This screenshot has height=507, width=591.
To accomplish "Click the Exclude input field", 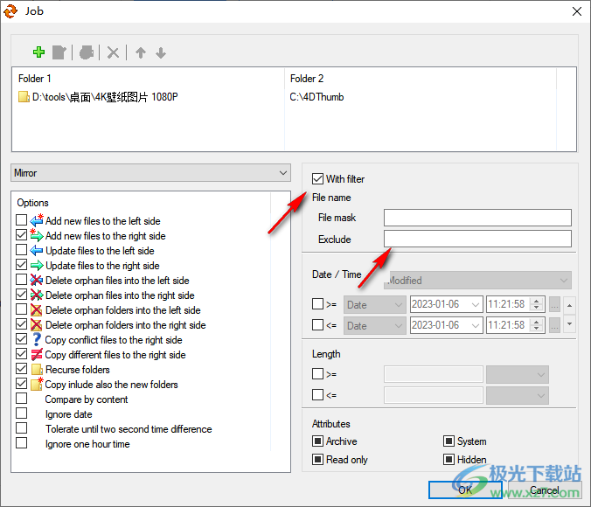I will [x=477, y=239].
